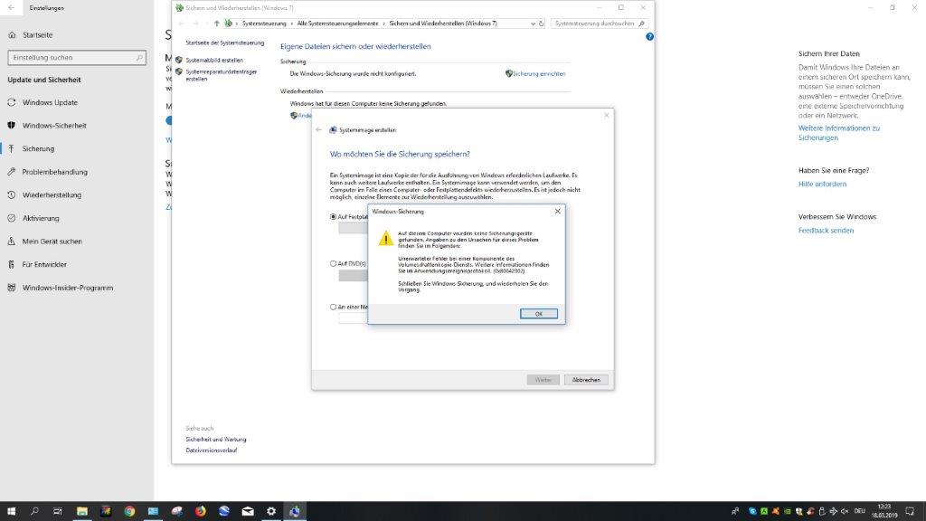Image resolution: width=926 pixels, height=521 pixels.
Task: Click the DEU language indicator
Action: (860, 512)
